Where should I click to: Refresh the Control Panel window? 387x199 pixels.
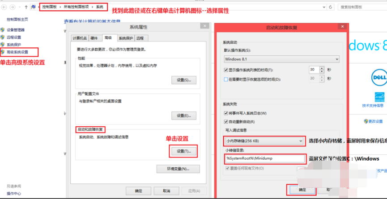pyautogui.click(x=331, y=7)
